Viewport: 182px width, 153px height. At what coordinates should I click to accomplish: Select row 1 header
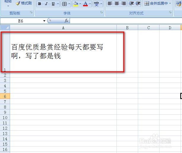tap(5, 51)
